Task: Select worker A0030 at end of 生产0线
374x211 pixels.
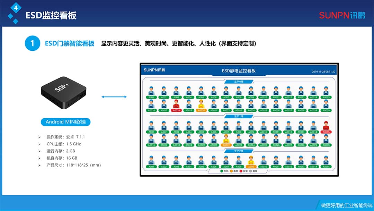Action: 326,110
